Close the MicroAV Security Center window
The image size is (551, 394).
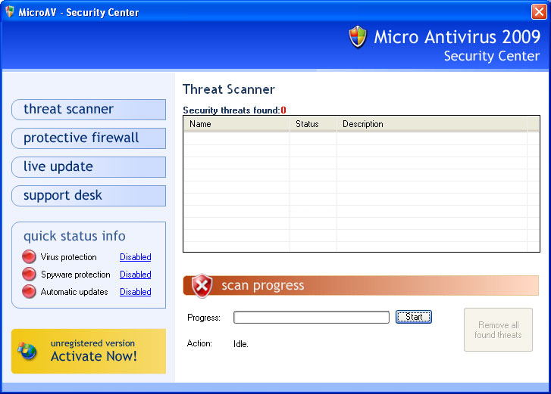coord(539,11)
